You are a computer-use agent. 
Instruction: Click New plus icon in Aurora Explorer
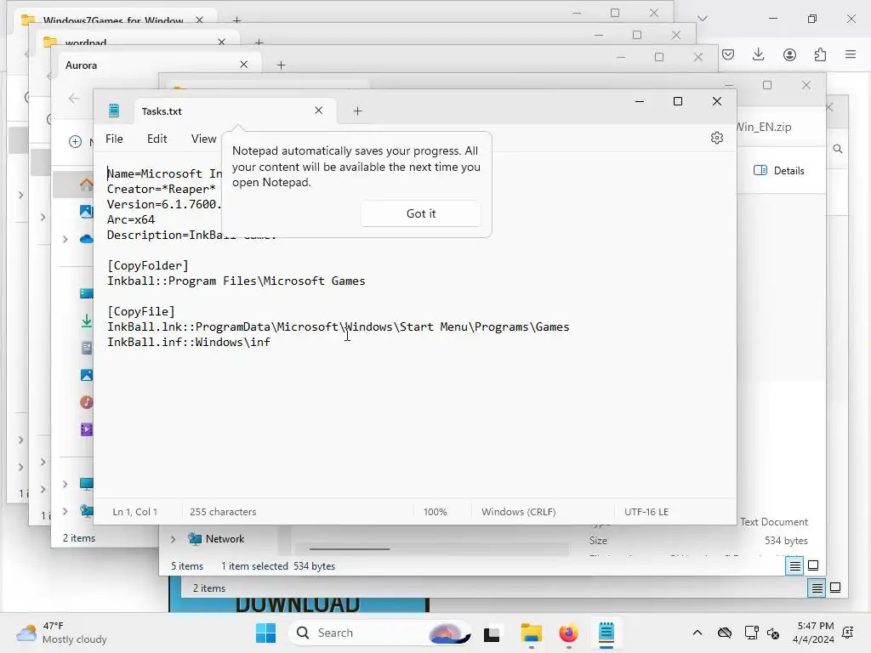75,142
